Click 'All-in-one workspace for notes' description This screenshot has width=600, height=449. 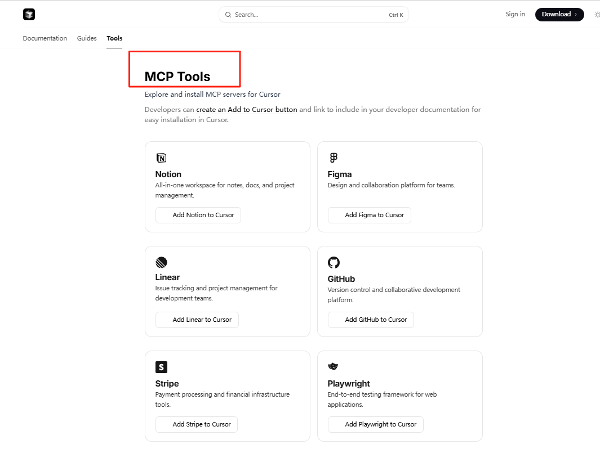click(225, 190)
